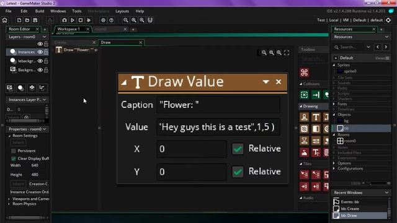Uncheck Relative checkbox for X
The width and height of the screenshot is (397, 223).
[x=238, y=149]
